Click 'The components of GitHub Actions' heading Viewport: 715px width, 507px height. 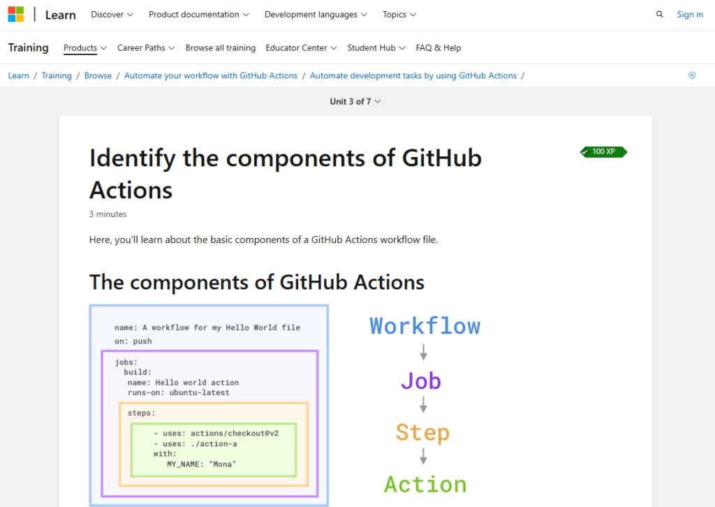257,282
